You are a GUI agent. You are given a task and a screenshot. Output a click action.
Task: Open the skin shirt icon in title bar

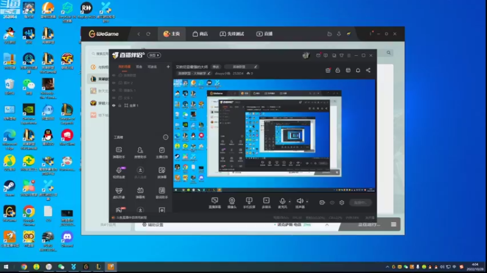tap(342, 55)
